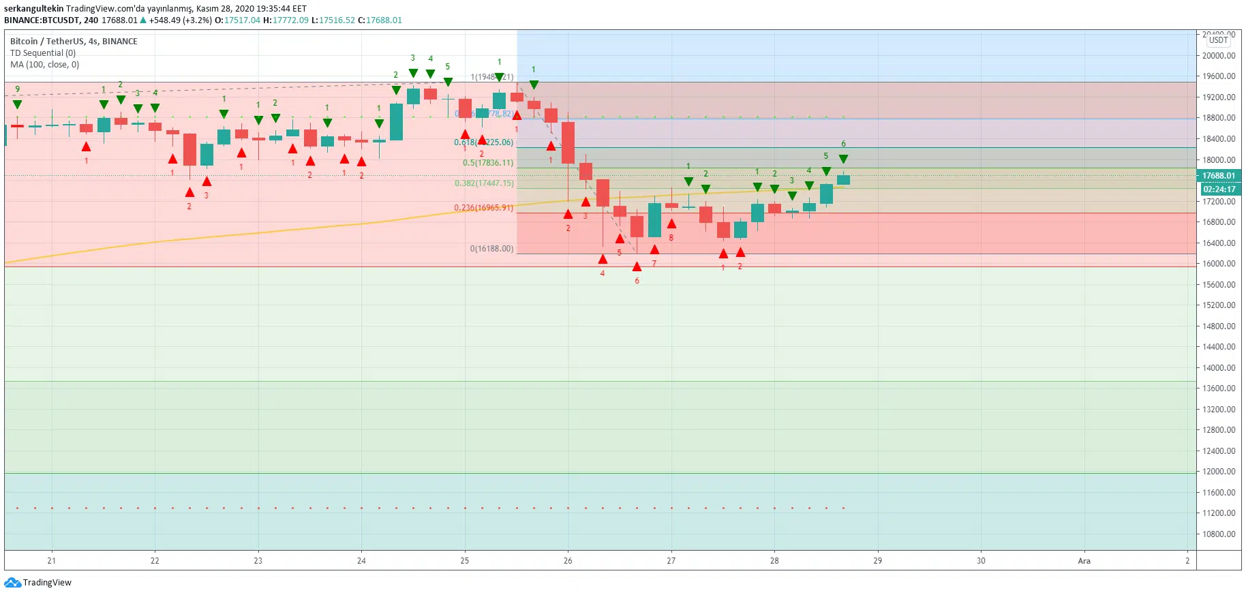Open the USDT currency selector
The image size is (1246, 595).
click(1218, 40)
